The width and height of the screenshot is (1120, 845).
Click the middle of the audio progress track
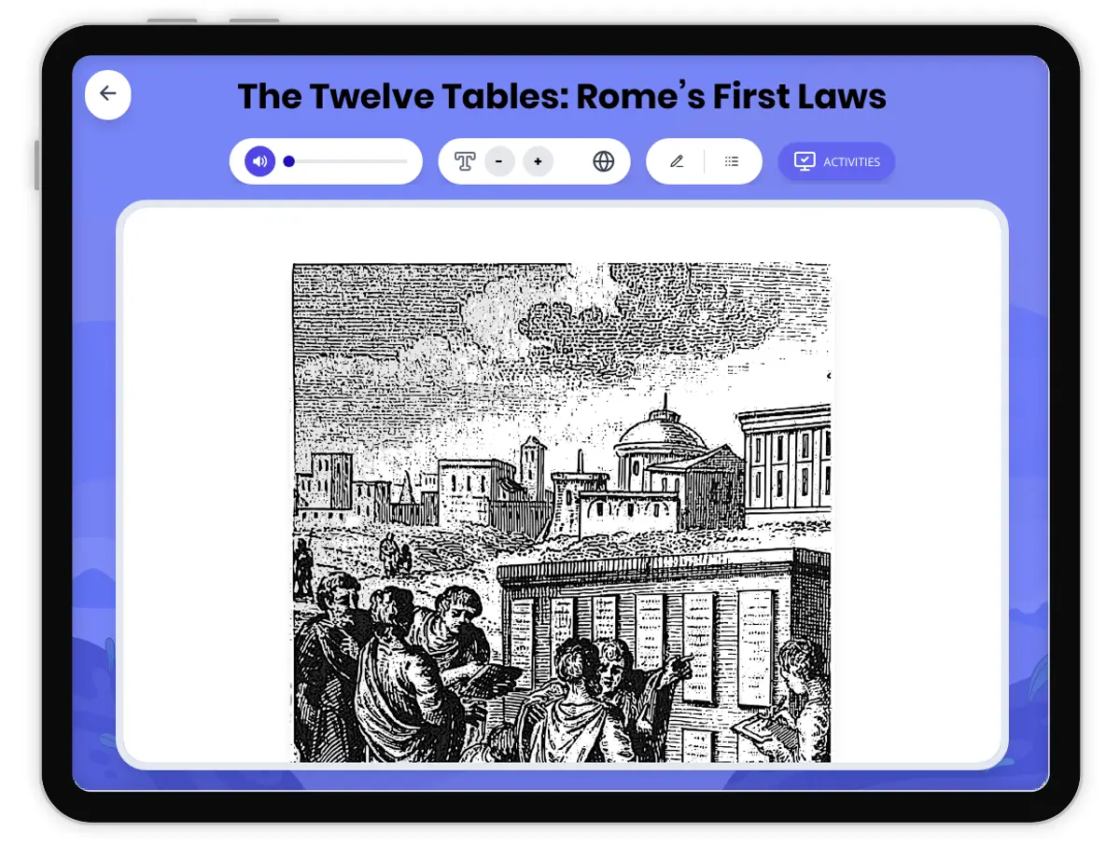tap(347, 161)
